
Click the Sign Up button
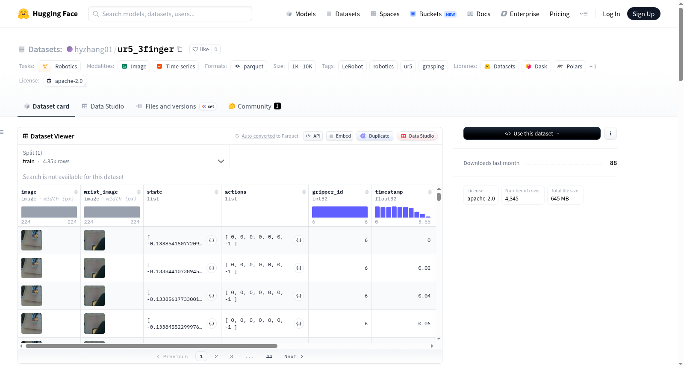pyautogui.click(x=643, y=14)
